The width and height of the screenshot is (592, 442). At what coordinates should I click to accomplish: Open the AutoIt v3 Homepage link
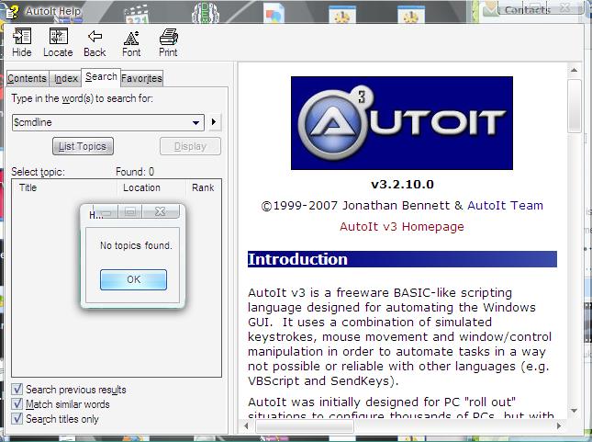pyautogui.click(x=401, y=227)
